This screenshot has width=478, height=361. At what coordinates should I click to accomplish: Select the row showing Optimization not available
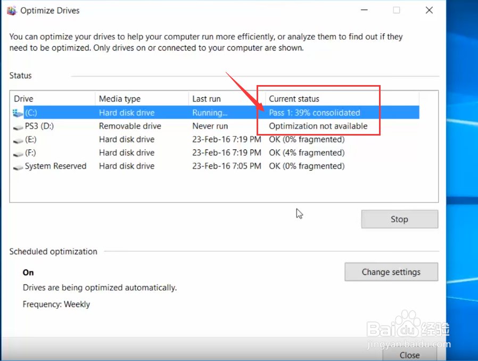[x=318, y=126]
